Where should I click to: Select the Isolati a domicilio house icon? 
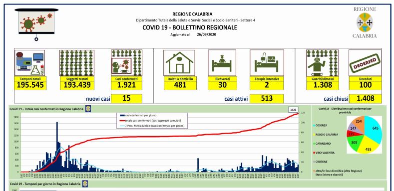179,62
